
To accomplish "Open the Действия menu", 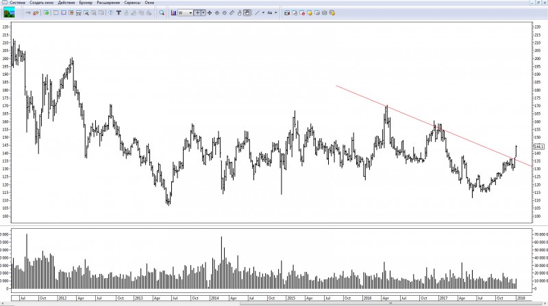I will pos(67,3).
